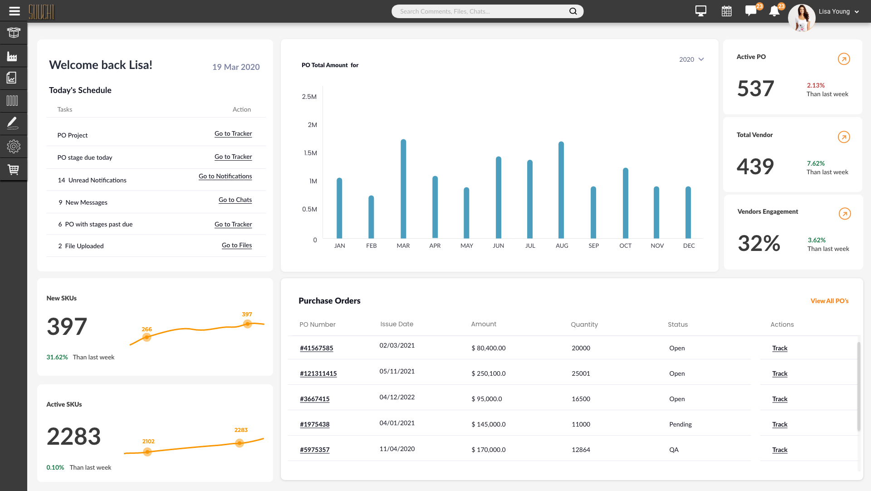Click the 2283 data point on Active SKUs chart

[240, 443]
